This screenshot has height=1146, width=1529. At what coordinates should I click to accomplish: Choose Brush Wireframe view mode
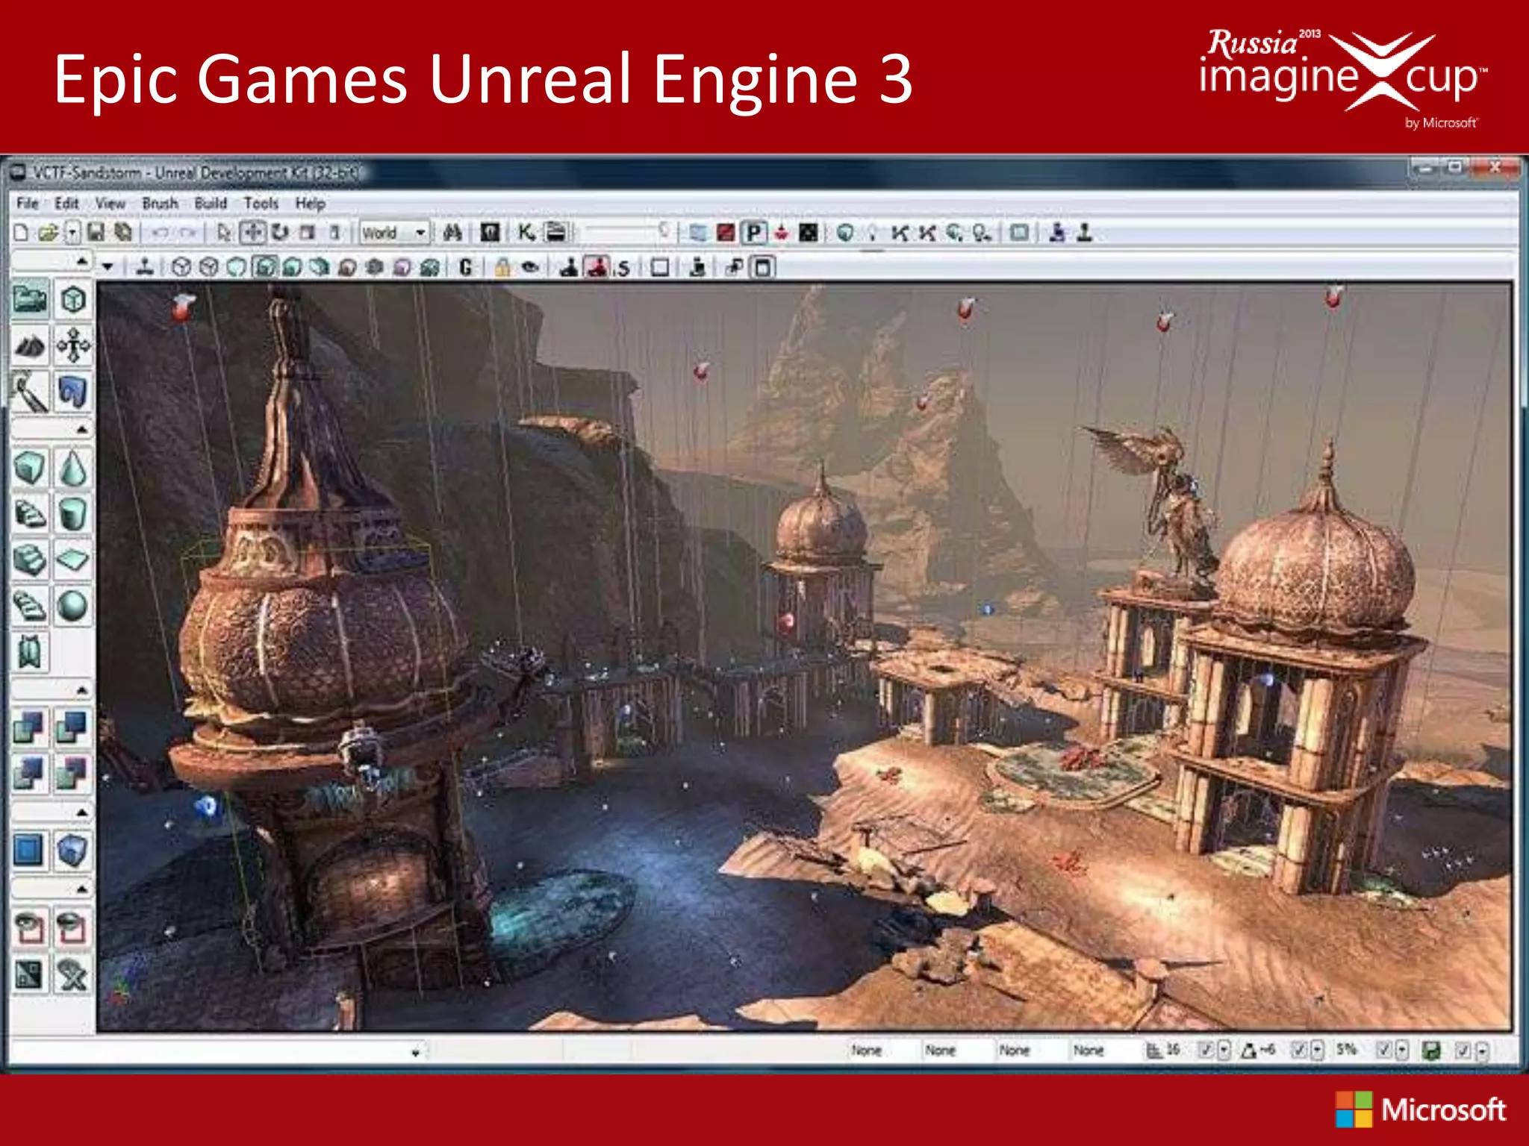click(x=181, y=266)
